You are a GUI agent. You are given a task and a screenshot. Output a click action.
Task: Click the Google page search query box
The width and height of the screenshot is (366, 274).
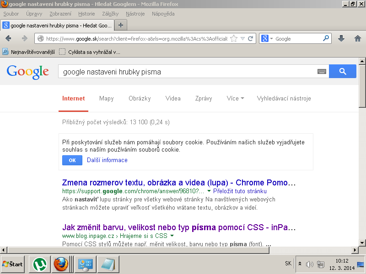[x=188, y=71]
